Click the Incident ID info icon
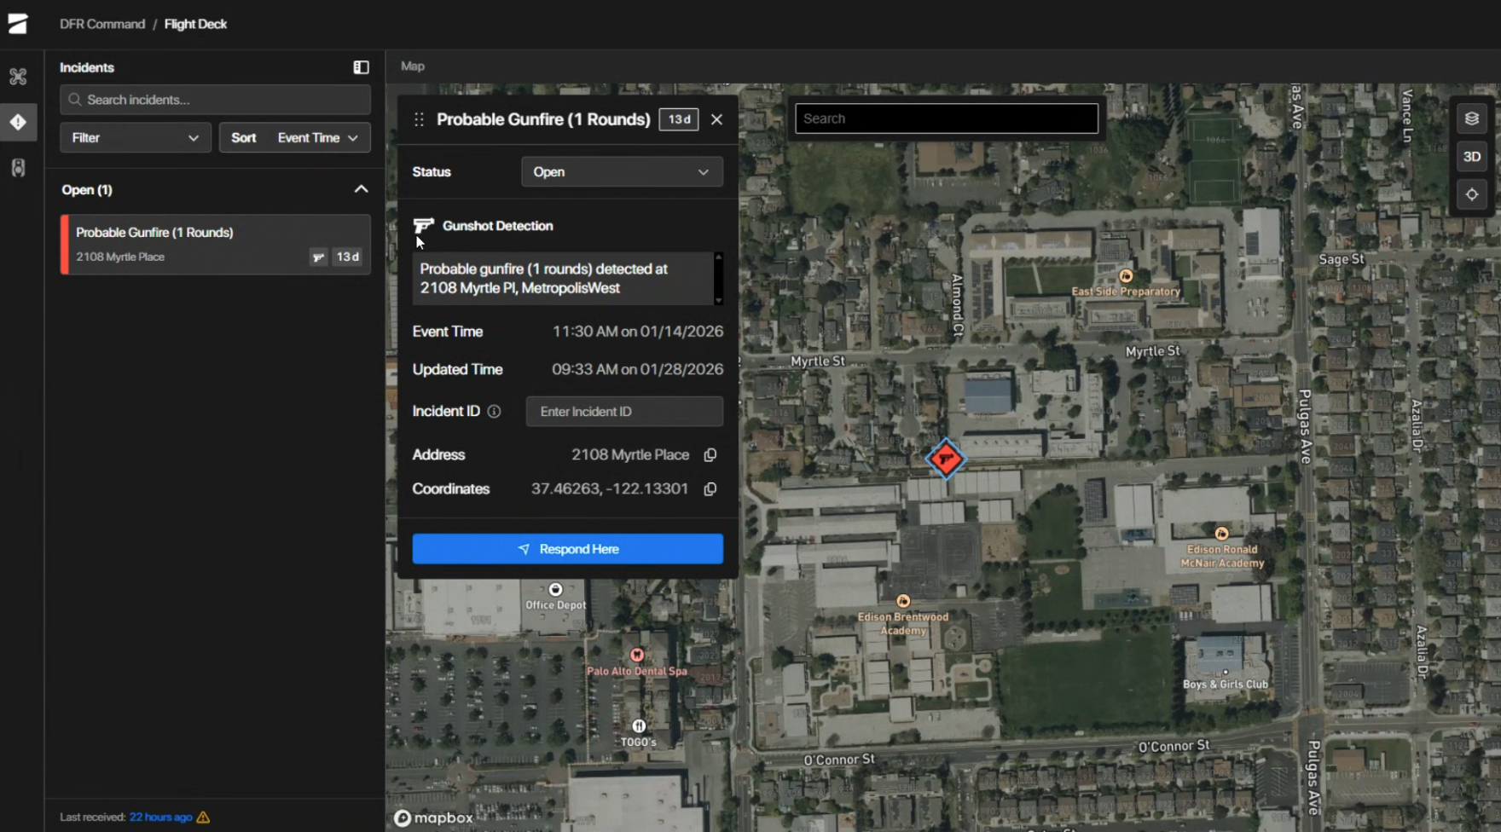Screen dimensions: 1501x832 pyautogui.click(x=494, y=412)
